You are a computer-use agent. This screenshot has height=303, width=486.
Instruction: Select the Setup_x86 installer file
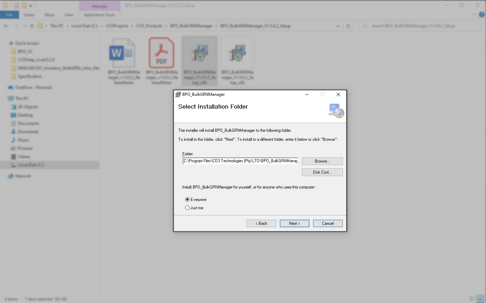click(237, 61)
